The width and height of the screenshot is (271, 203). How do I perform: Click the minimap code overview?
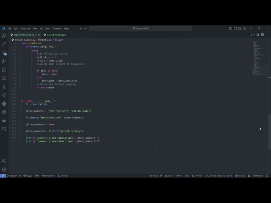tap(260, 58)
